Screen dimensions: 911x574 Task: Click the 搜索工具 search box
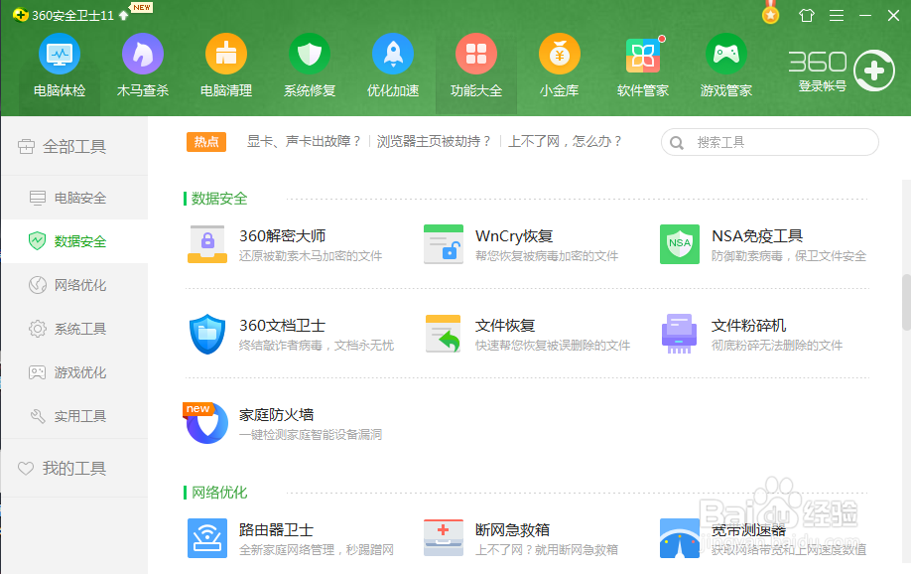point(769,142)
